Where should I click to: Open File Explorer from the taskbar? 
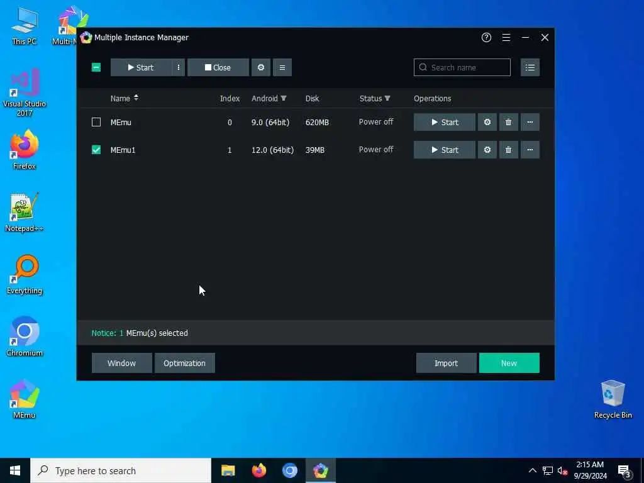[228, 470]
